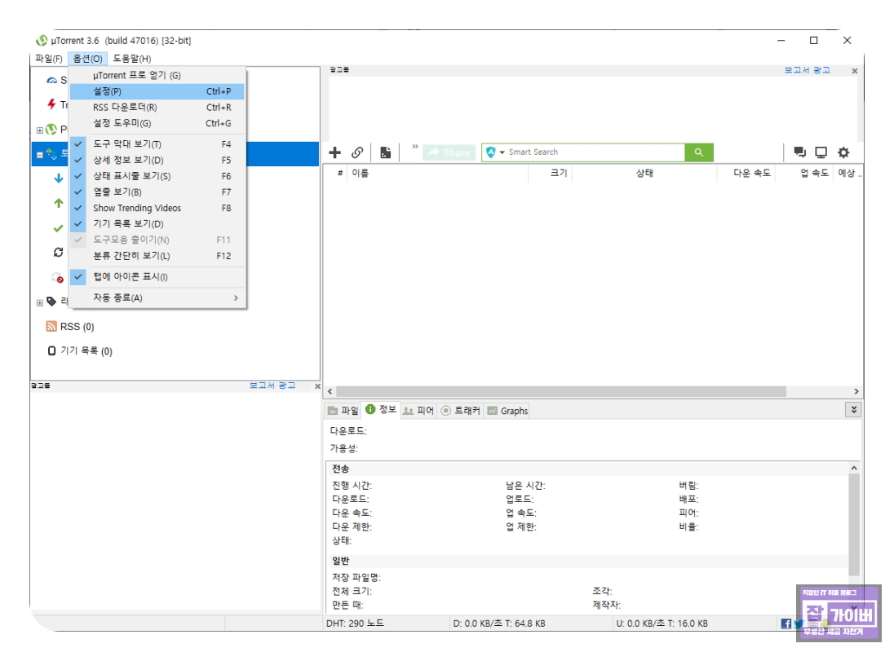Choose RSS 다운로더(R) menu entry
Viewport: 894px width, 661px height.
coord(157,107)
